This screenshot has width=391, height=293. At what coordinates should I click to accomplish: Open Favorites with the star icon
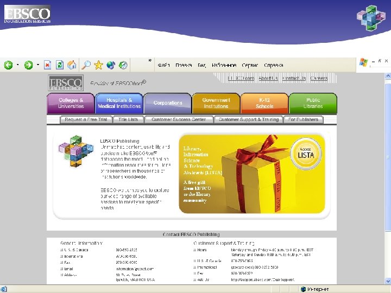[98, 65]
